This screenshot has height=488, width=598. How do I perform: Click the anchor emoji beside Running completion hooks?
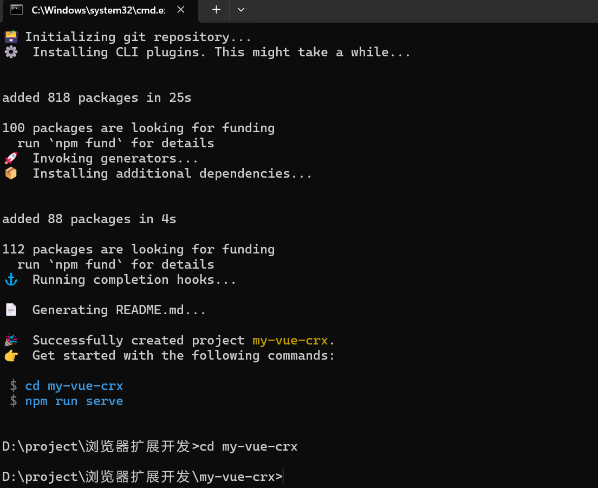pyautogui.click(x=11, y=279)
